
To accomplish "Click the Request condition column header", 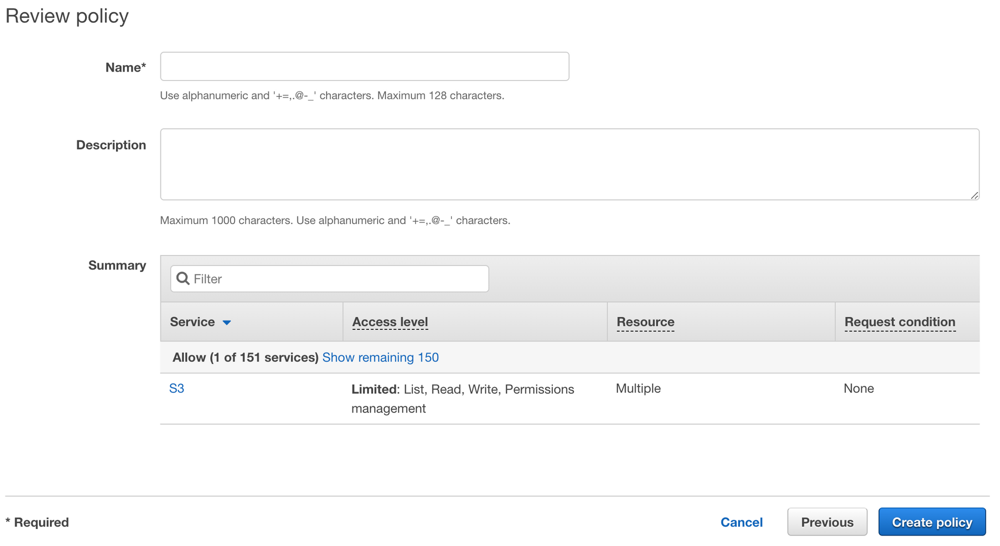I will (x=899, y=322).
